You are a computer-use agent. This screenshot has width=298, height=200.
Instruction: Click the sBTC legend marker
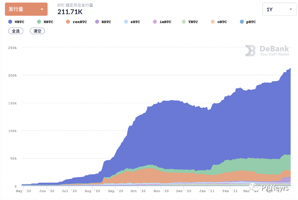point(126,22)
